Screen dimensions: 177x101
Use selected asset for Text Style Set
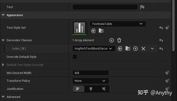[x=93, y=31]
